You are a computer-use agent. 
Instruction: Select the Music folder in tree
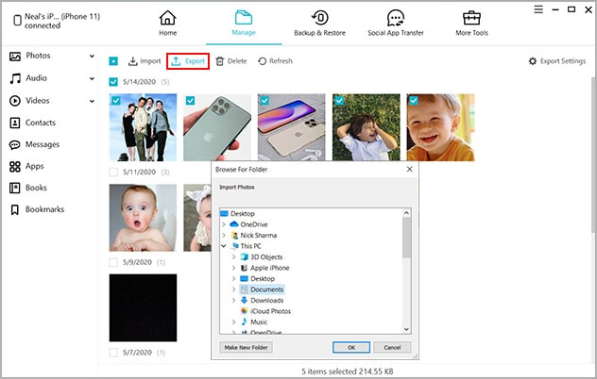point(259,322)
